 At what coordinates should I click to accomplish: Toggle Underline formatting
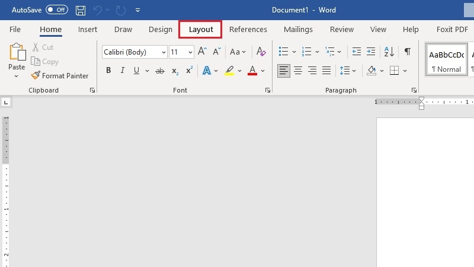pyautogui.click(x=136, y=71)
